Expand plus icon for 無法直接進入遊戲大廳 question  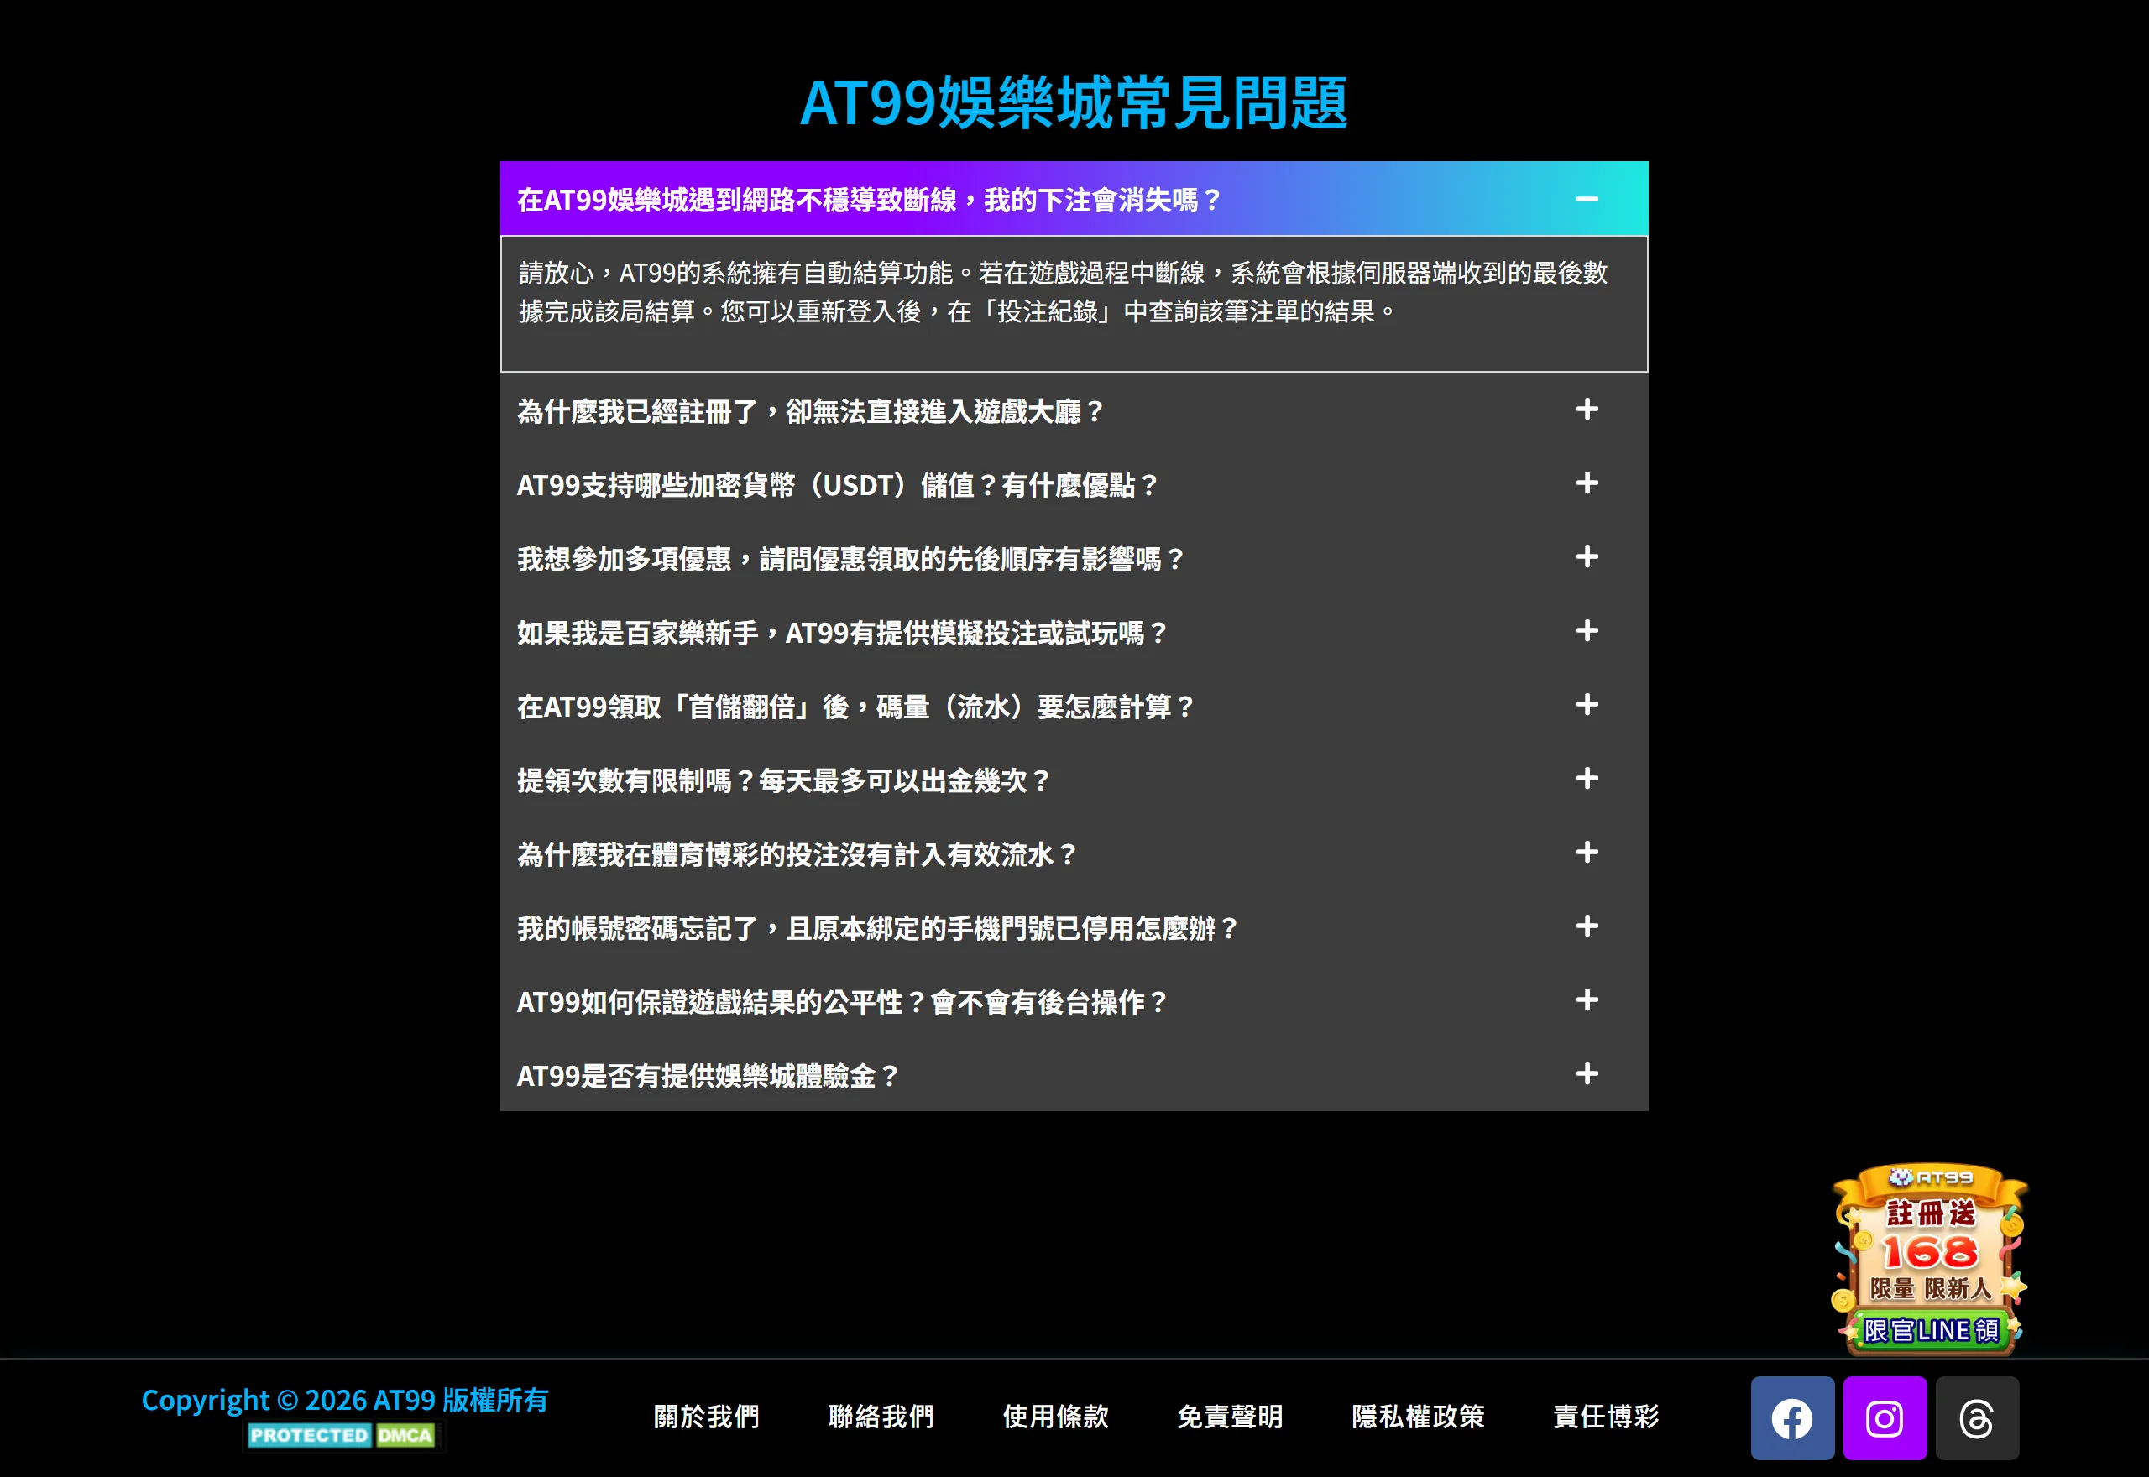[1587, 410]
